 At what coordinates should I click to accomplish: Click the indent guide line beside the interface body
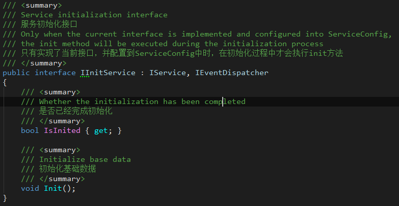point(4,140)
